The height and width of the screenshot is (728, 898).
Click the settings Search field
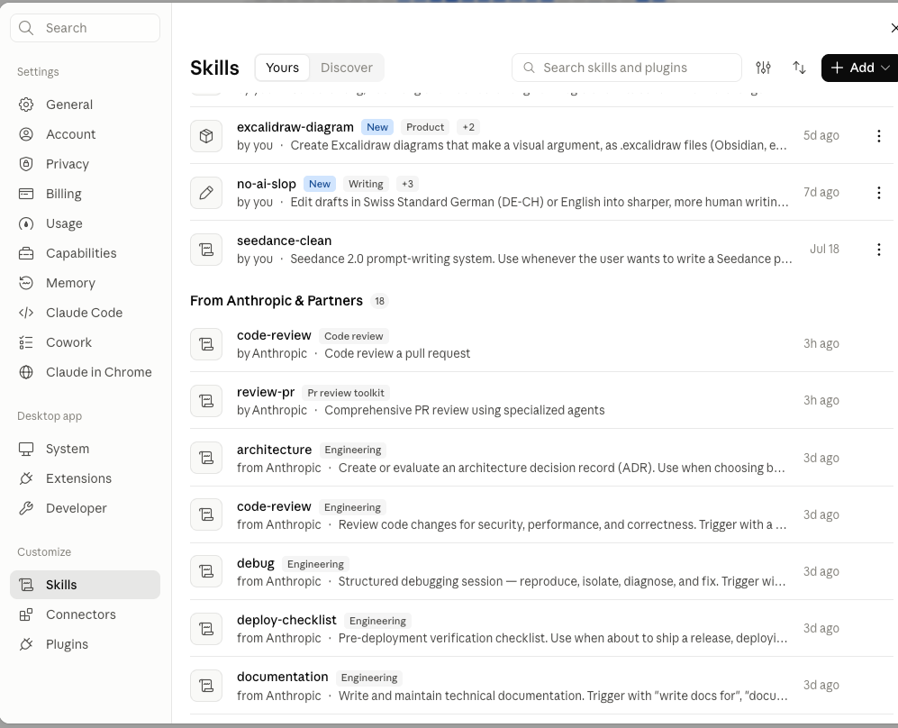(85, 28)
